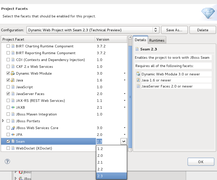Click the Save As button
This screenshot has height=180, width=217.
[x=174, y=30]
